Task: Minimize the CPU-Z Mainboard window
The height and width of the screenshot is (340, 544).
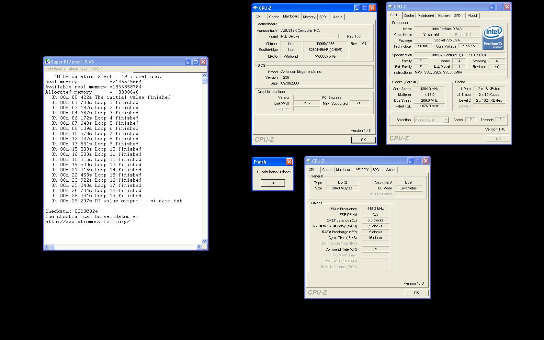Action: click(x=357, y=8)
